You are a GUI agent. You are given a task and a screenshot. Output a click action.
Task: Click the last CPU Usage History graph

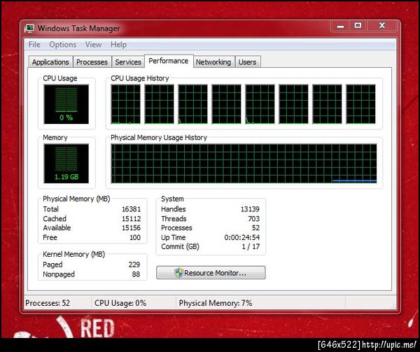pyautogui.click(x=360, y=104)
